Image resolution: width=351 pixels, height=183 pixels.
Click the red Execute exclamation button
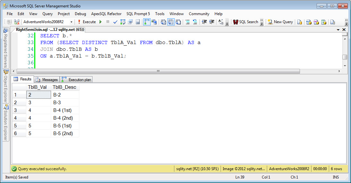click(87, 22)
